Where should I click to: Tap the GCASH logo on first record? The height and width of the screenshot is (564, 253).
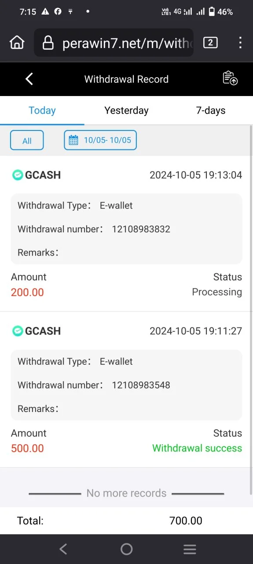[x=17, y=175]
